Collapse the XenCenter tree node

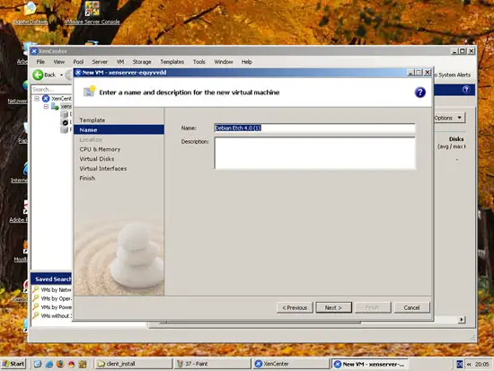tap(37, 99)
